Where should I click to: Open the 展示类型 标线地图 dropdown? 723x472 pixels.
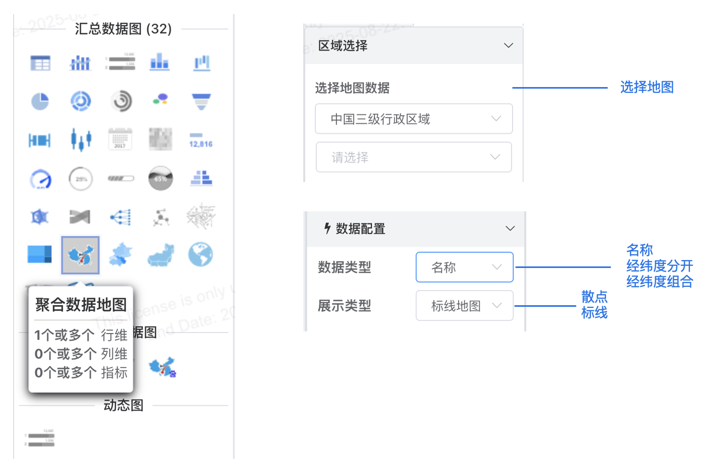(x=464, y=305)
